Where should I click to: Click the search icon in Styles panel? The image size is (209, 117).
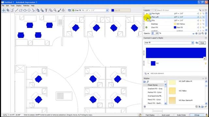[x=148, y=82]
